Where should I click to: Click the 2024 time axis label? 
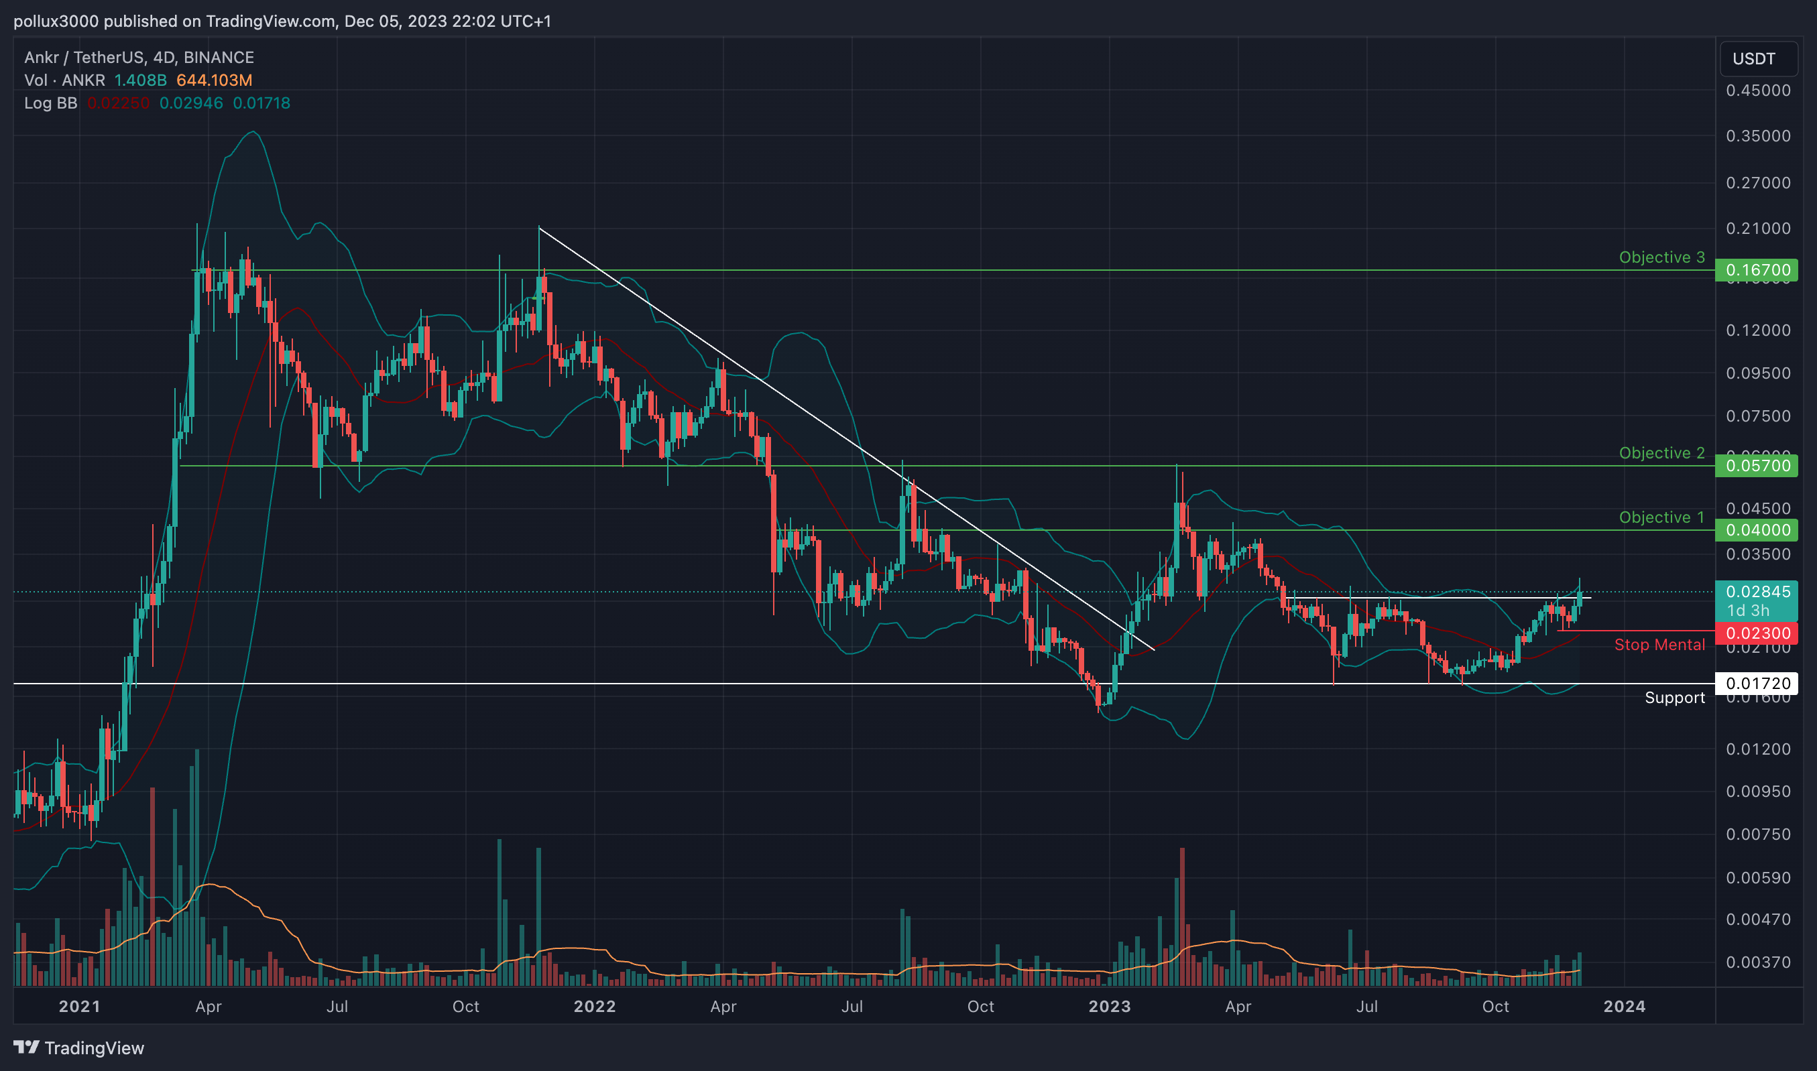coord(1625,1006)
